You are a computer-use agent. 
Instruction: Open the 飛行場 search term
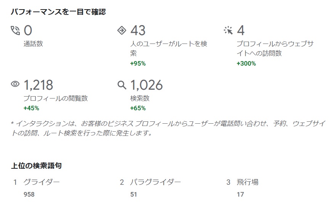tap(247, 182)
